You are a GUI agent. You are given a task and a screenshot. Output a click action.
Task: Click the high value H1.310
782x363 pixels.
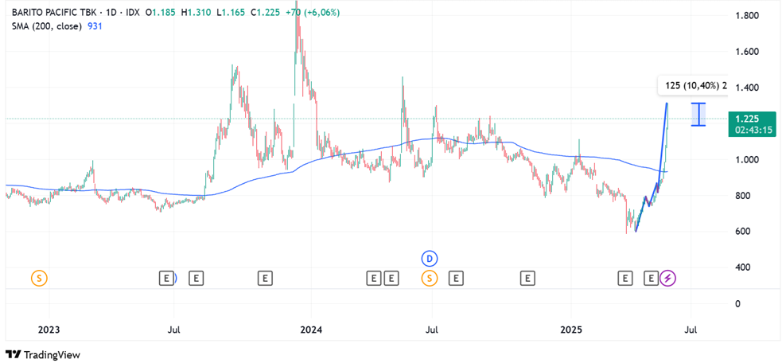(197, 14)
